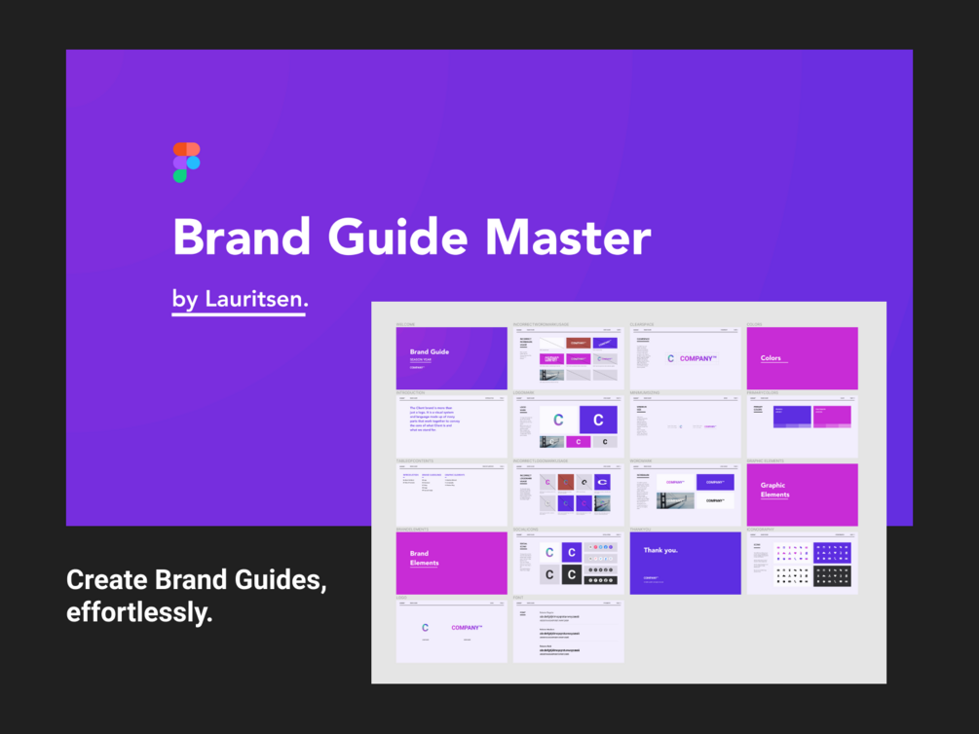This screenshot has height=734, width=979.
Task: Click the dark iconography grid on Iconography page
Action: (x=832, y=575)
